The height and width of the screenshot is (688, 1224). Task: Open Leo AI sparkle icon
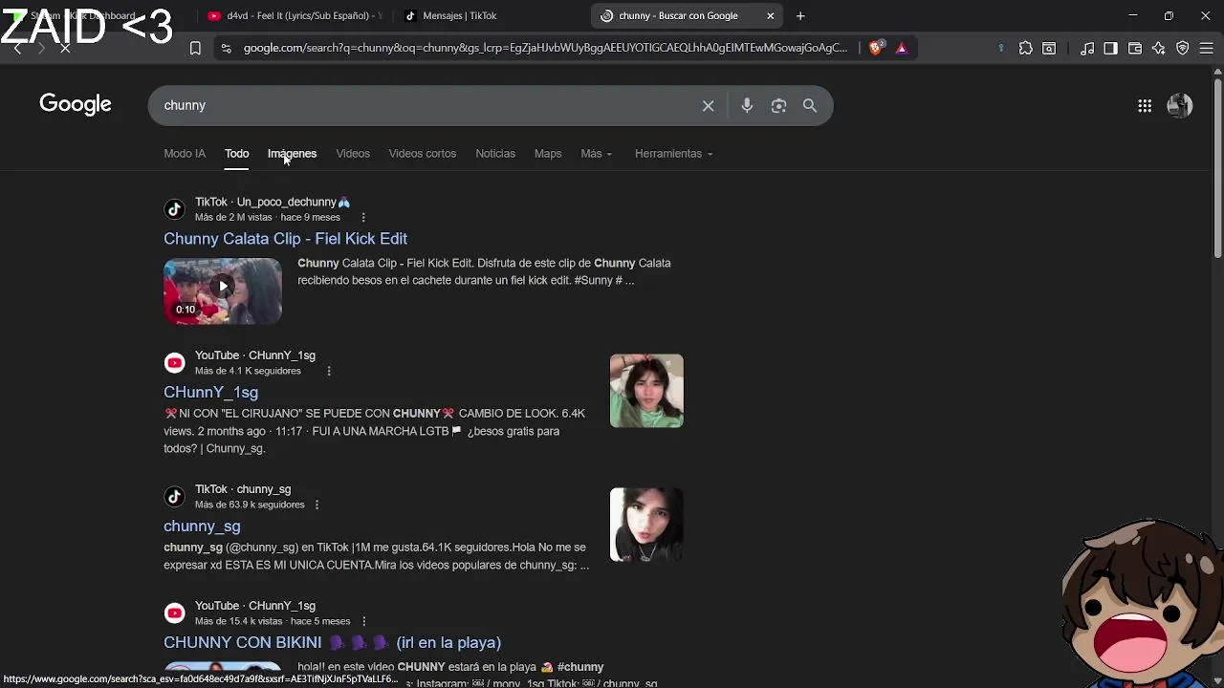pyautogui.click(x=1159, y=48)
